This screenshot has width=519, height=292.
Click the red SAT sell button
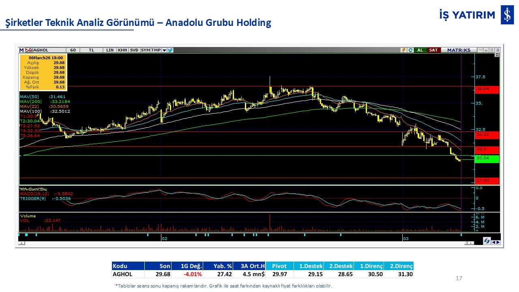click(x=433, y=50)
